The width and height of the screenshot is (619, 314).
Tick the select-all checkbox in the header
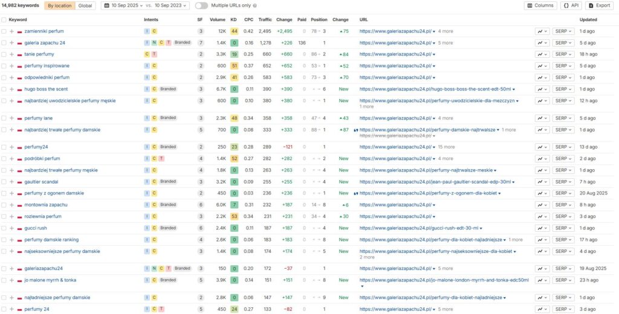tap(4, 20)
